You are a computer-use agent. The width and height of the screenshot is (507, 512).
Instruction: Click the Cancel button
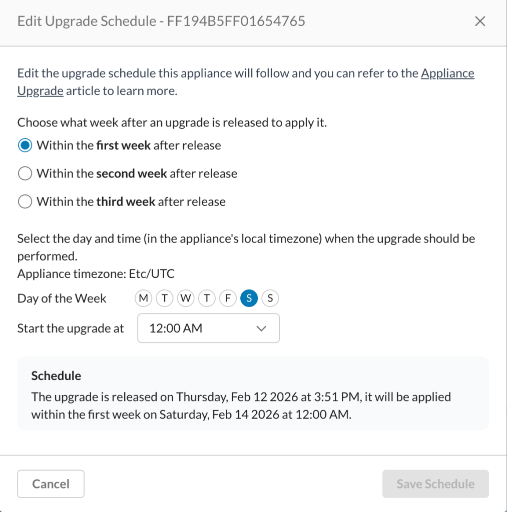pos(51,484)
